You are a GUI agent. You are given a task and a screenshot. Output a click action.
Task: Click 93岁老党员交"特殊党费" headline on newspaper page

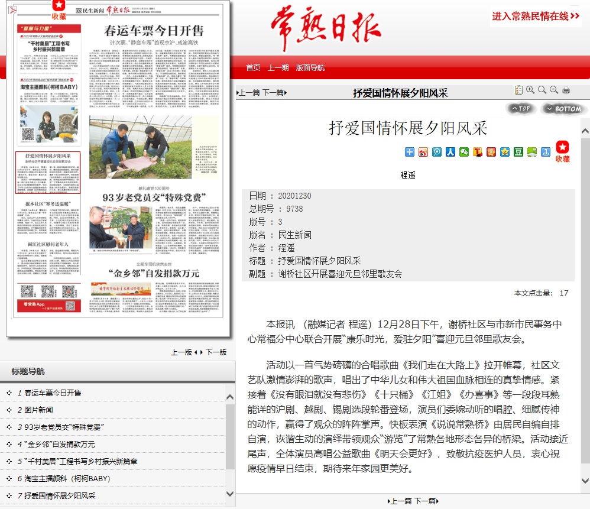click(x=154, y=197)
